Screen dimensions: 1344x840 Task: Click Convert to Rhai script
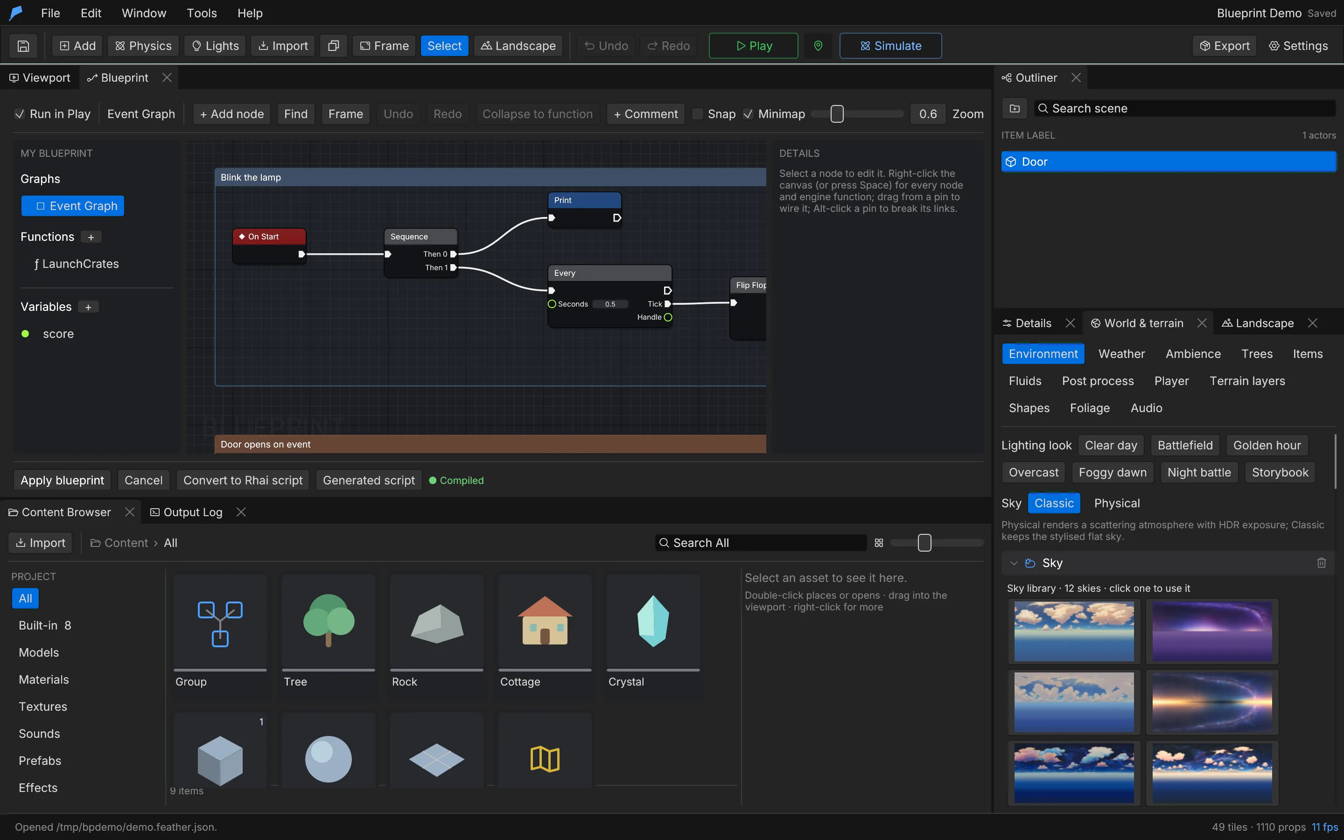point(243,480)
